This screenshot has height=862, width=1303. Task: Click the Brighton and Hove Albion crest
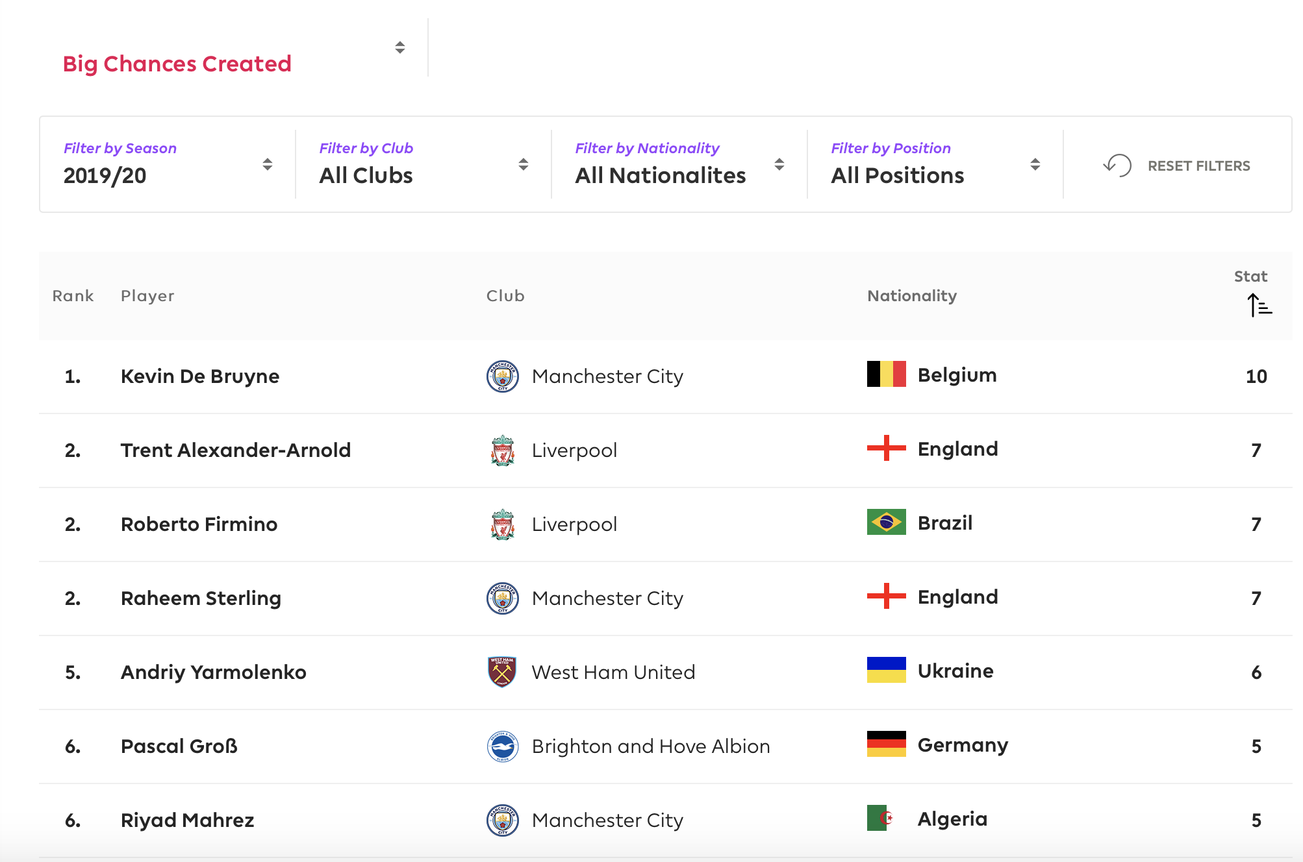coord(503,746)
